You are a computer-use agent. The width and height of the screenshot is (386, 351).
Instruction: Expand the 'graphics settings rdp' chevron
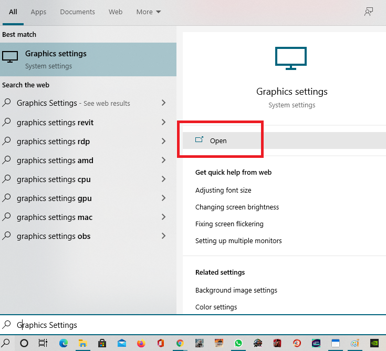(163, 141)
